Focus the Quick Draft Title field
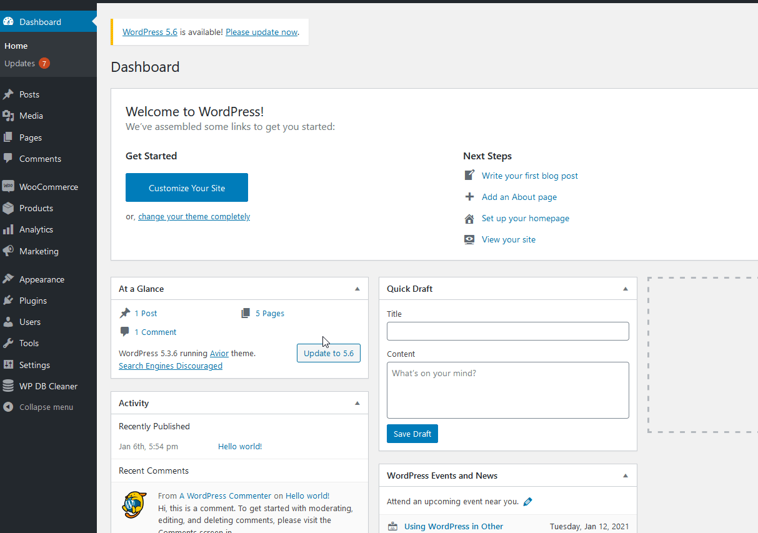Screen dimensions: 758x533 click(x=507, y=331)
